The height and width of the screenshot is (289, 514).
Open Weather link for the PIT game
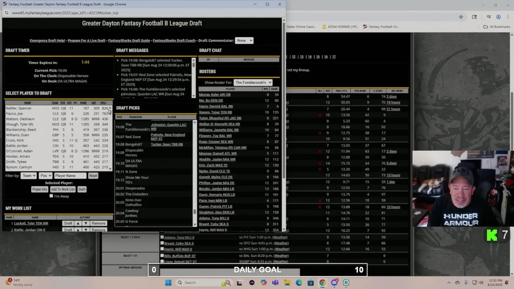pyautogui.click(x=280, y=237)
